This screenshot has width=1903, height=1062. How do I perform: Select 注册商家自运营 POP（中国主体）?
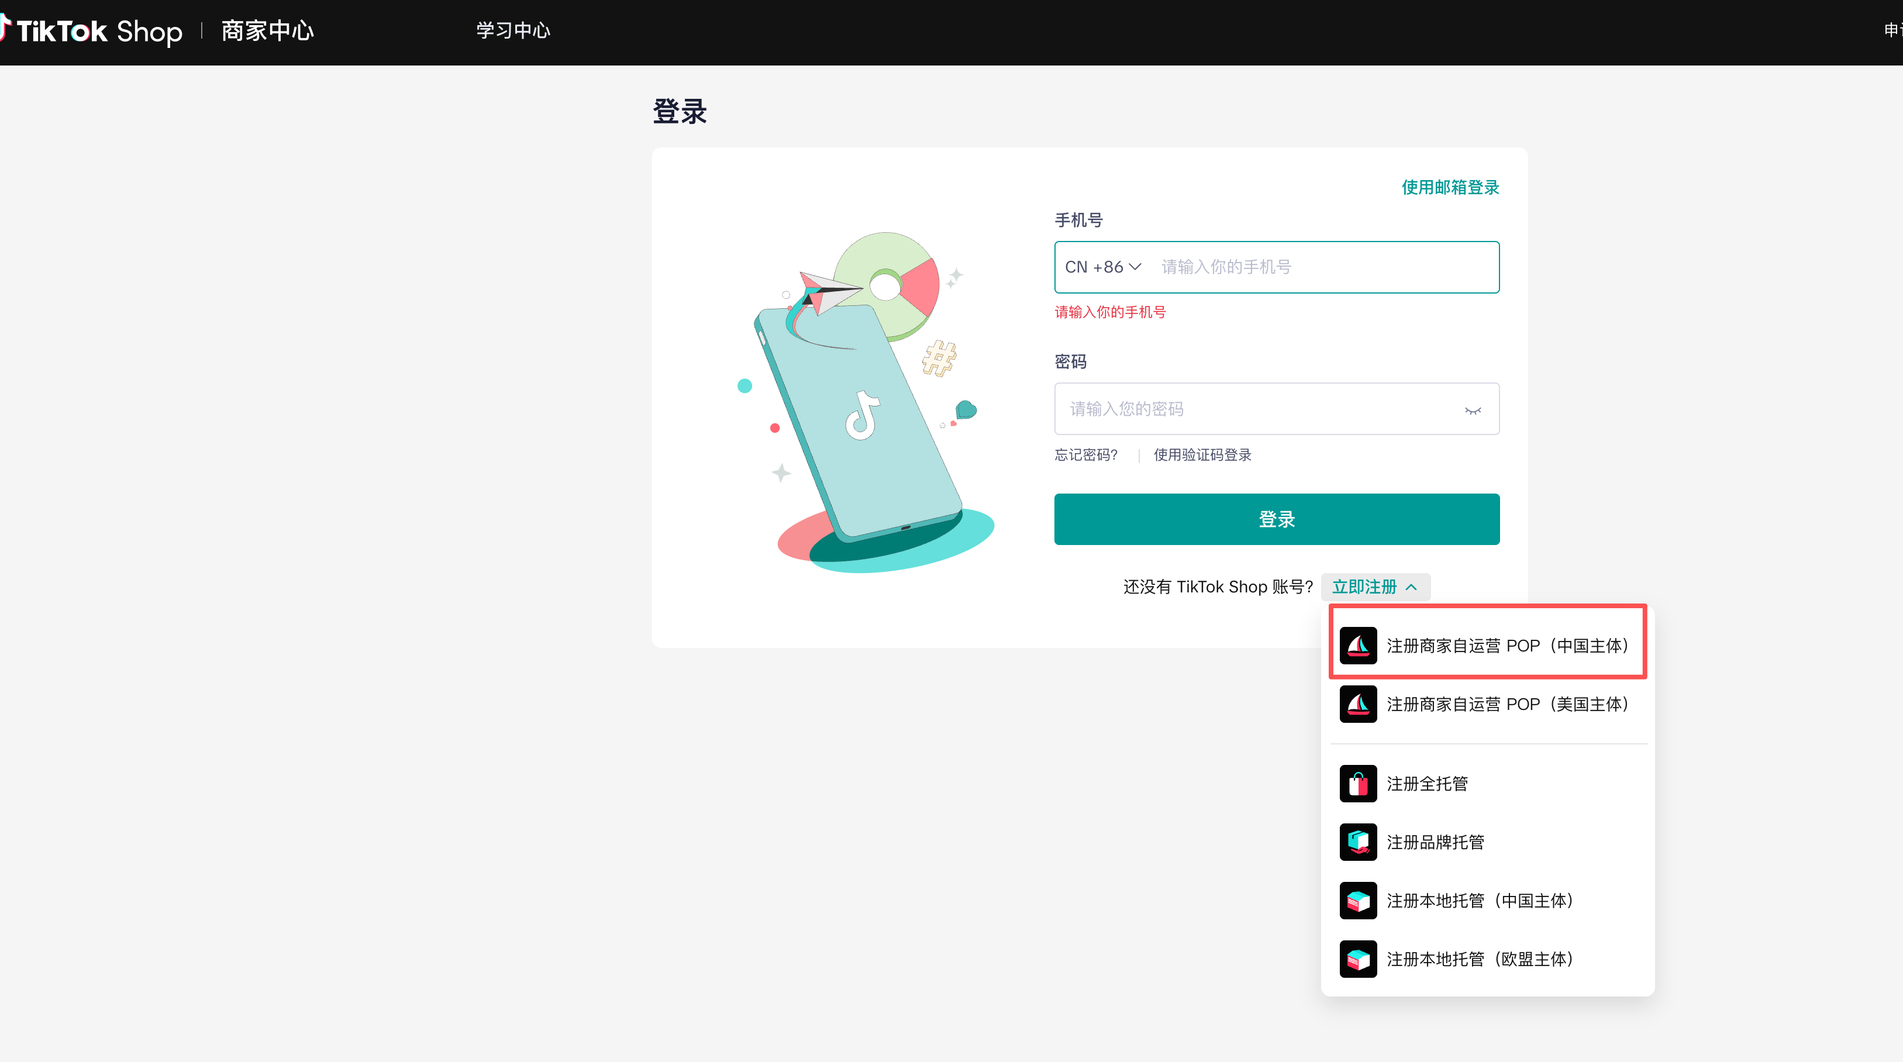pyautogui.click(x=1487, y=646)
